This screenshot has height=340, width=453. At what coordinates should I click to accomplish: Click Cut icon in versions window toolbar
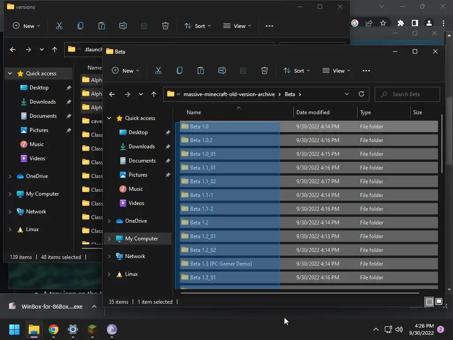tap(59, 26)
